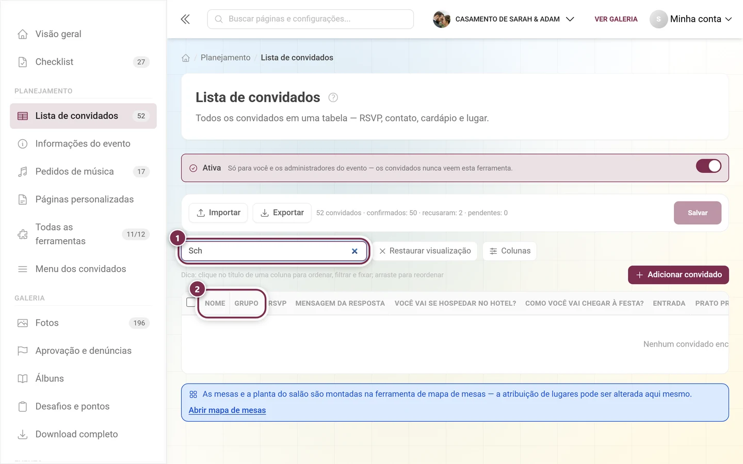Sort by the NOME column header

coord(215,304)
